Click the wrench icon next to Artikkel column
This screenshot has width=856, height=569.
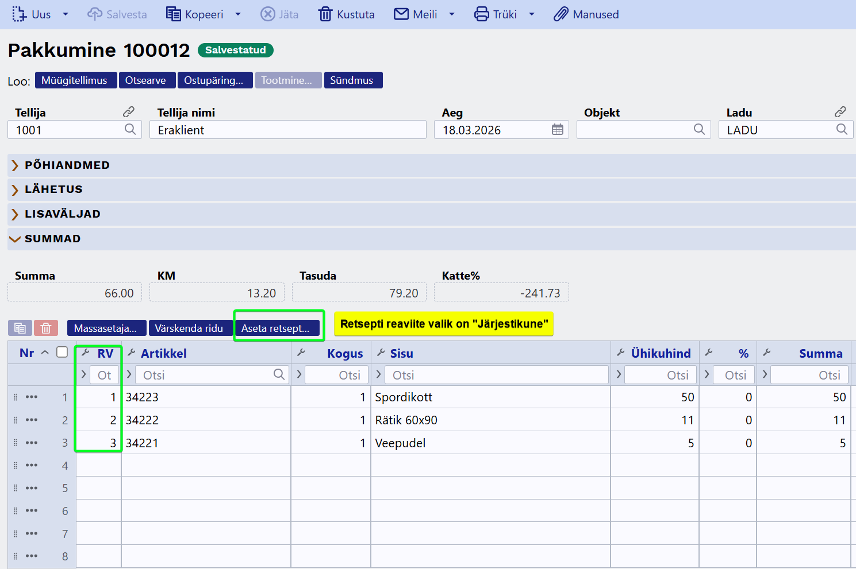click(132, 353)
